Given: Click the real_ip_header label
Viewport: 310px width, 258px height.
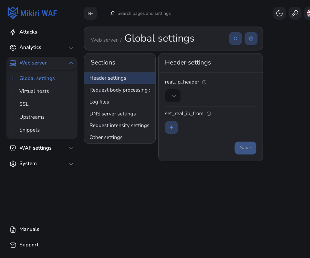Looking at the screenshot, I should pos(182,82).
